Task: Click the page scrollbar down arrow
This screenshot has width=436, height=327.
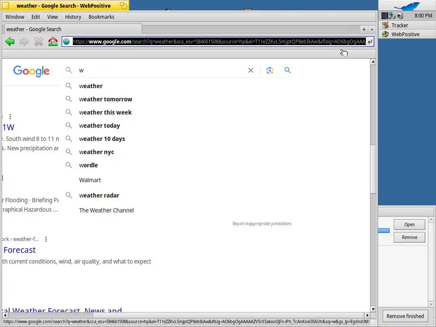Action: click(373, 309)
